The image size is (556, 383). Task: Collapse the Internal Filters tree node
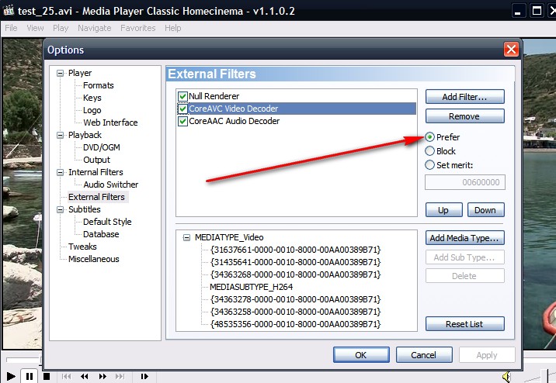pyautogui.click(x=61, y=172)
